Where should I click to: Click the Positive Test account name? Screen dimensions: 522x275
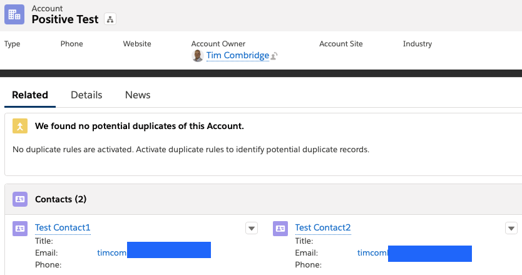(x=65, y=19)
